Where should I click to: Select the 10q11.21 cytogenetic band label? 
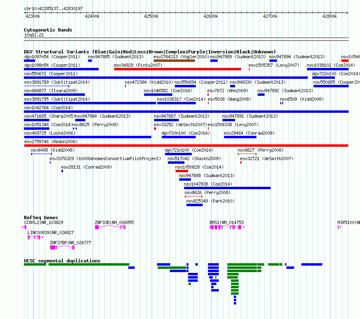click(34, 35)
